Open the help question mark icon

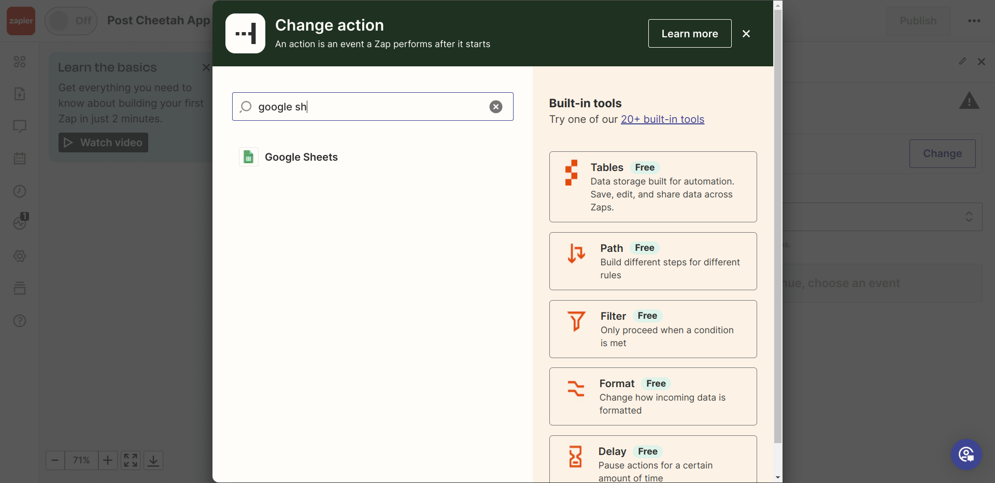pyautogui.click(x=20, y=321)
